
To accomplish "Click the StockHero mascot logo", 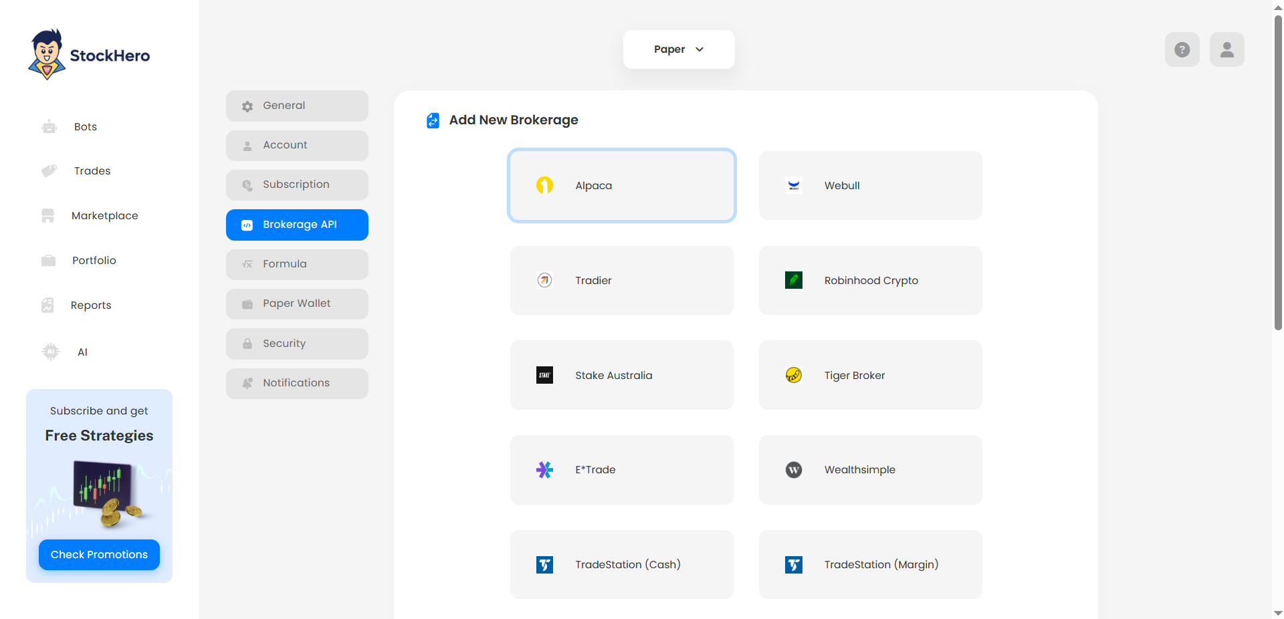I will [x=47, y=54].
